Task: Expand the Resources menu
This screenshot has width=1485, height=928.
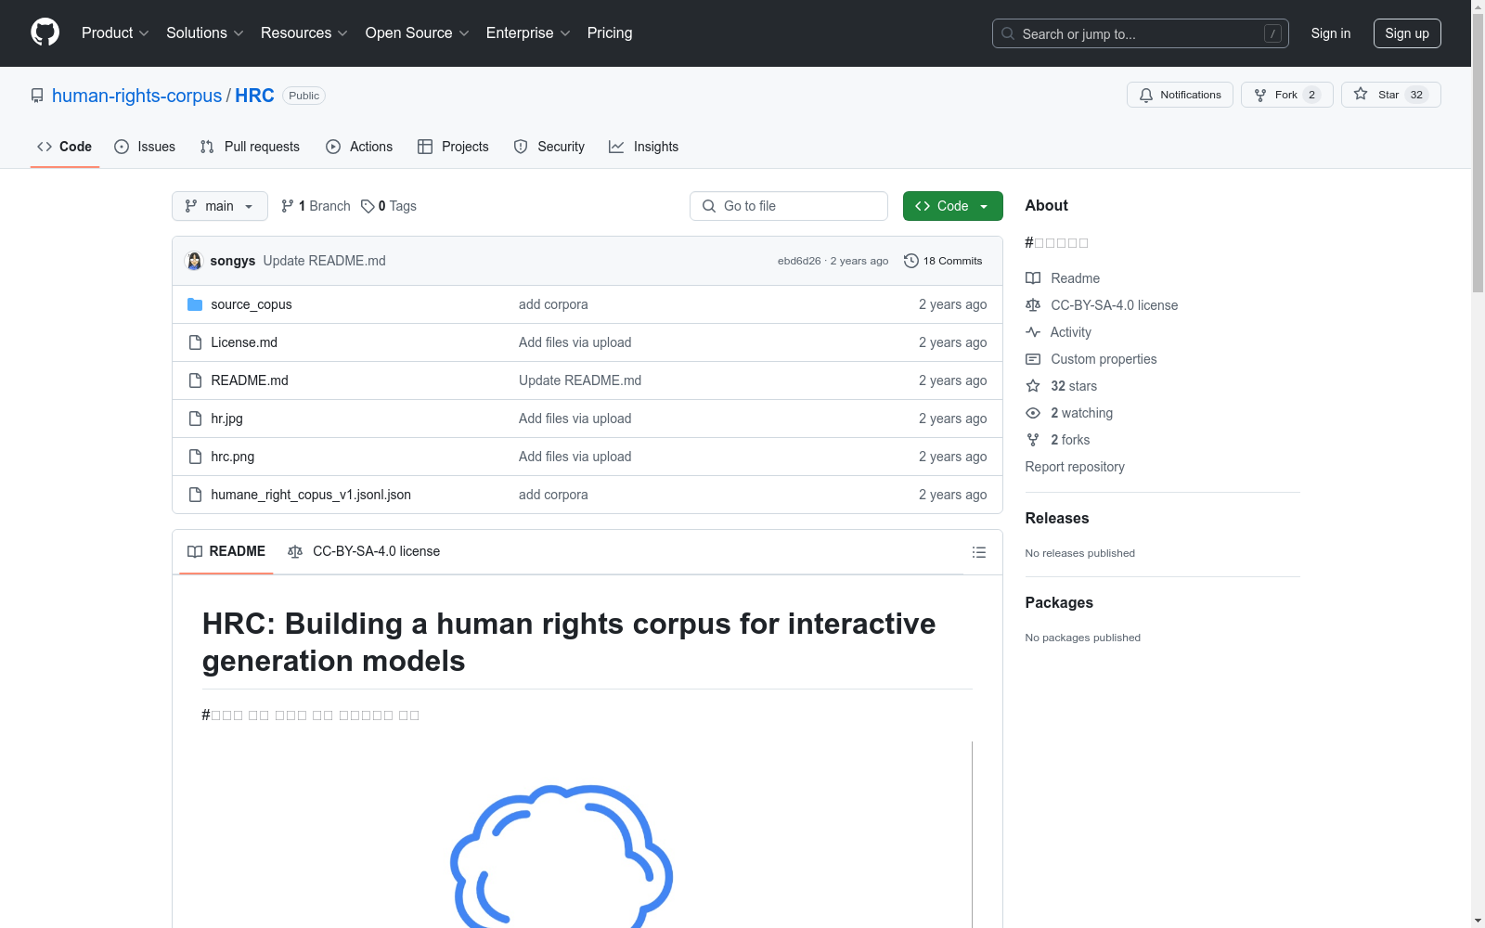Action: (x=304, y=32)
